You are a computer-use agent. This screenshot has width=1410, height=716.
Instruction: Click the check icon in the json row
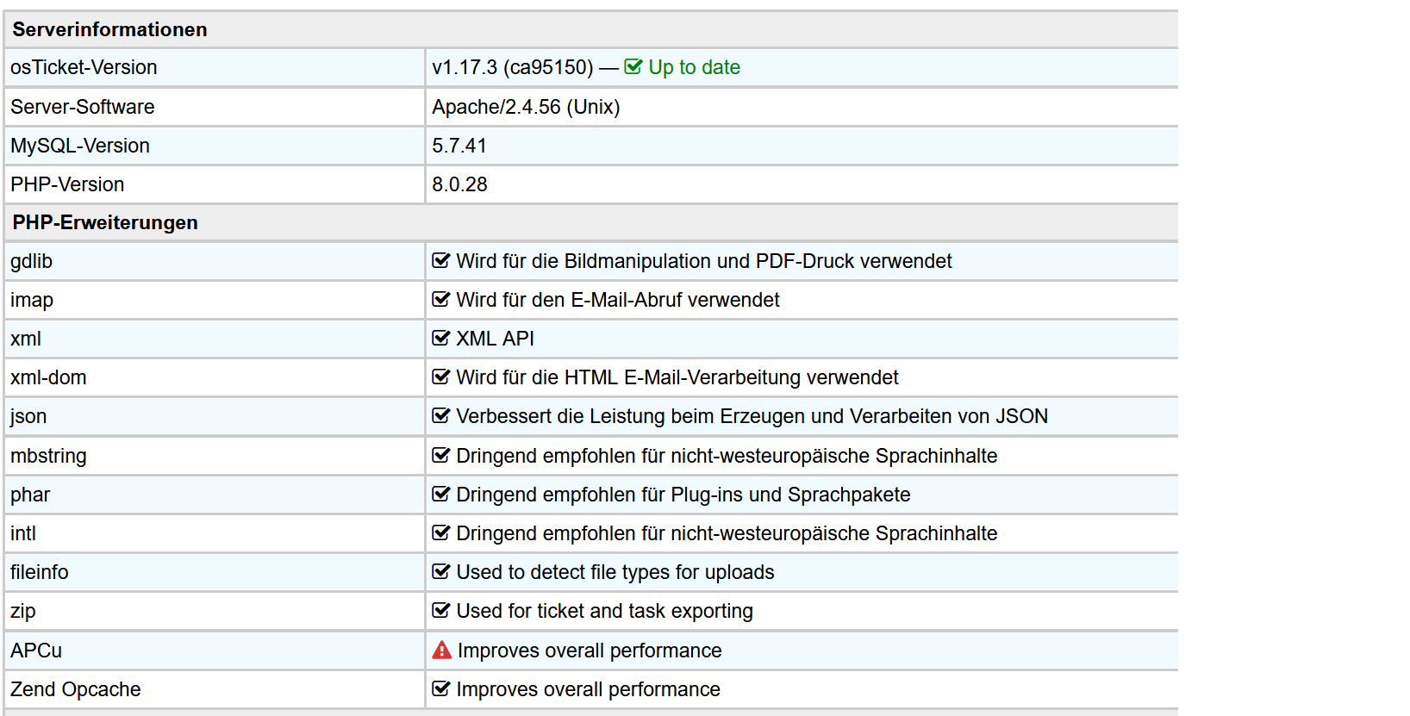coord(440,416)
